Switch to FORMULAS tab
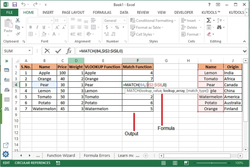This screenshot has height=167, width=250. [x=102, y=12]
